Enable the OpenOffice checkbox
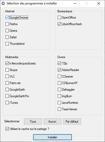 [x=59, y=18]
